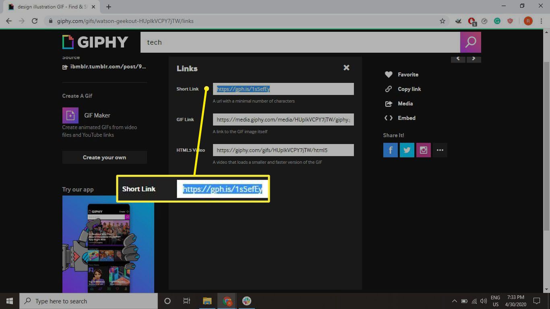Click the ENG US language indicator
Screen dimensions: 550x309
pos(495,301)
